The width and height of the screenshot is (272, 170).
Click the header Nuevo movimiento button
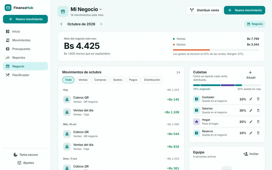[244, 10]
